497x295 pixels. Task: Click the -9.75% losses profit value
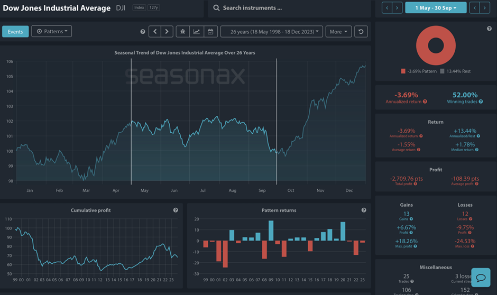tap(465, 227)
